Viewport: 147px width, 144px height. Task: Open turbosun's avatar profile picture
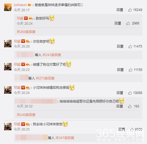[x=8, y=7]
